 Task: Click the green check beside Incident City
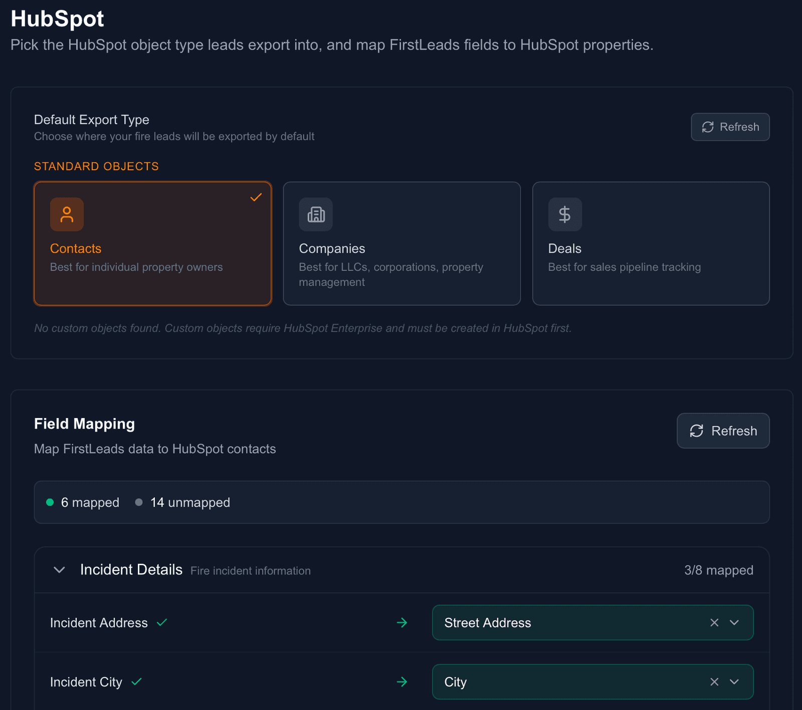pos(136,681)
